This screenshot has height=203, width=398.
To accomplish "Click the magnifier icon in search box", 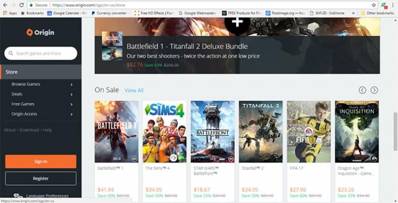I will tap(11, 53).
